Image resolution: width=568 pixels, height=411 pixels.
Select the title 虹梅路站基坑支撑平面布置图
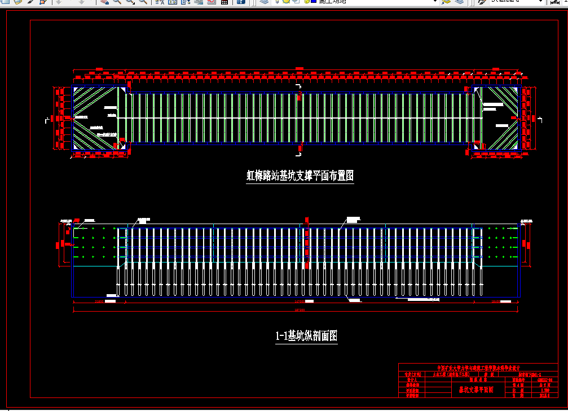point(300,176)
